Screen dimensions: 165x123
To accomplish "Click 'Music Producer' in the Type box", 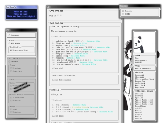I will point(143,69).
